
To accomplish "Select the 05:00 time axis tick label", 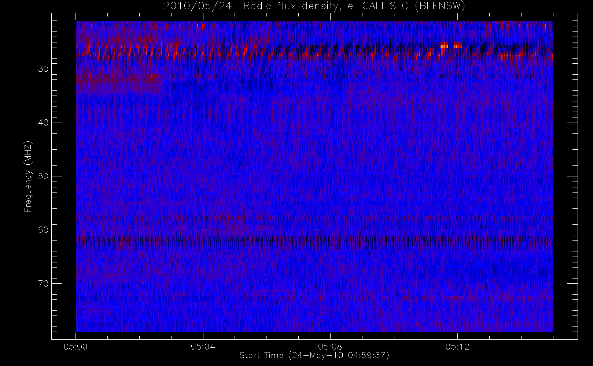I will pos(75,347).
